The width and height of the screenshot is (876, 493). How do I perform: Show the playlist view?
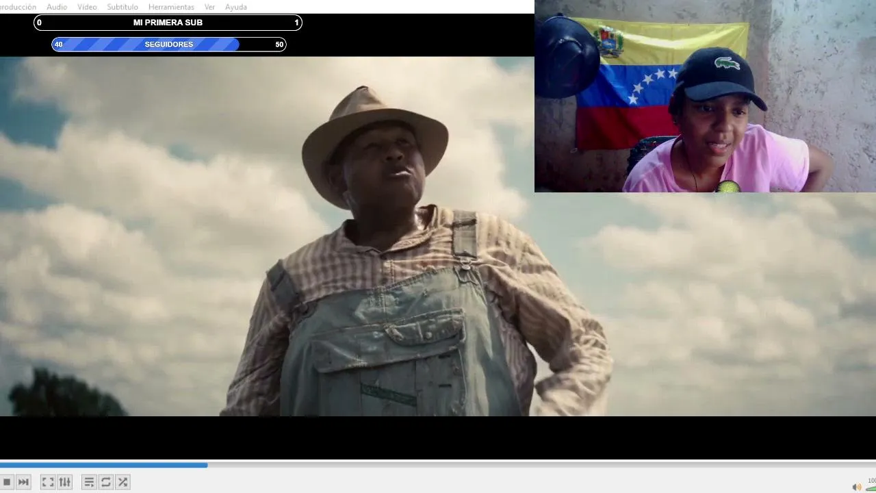tap(89, 482)
